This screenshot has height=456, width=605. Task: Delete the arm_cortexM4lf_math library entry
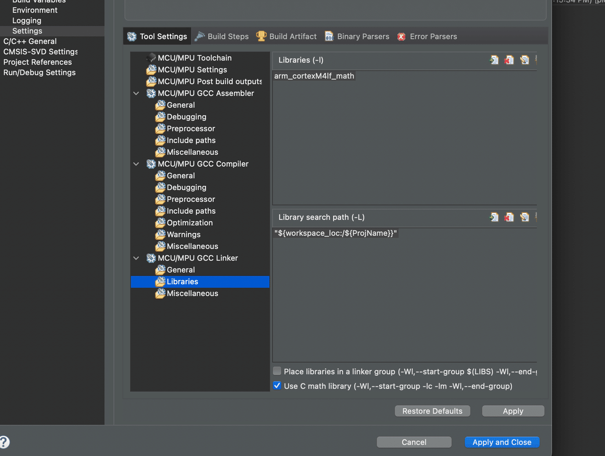(509, 59)
